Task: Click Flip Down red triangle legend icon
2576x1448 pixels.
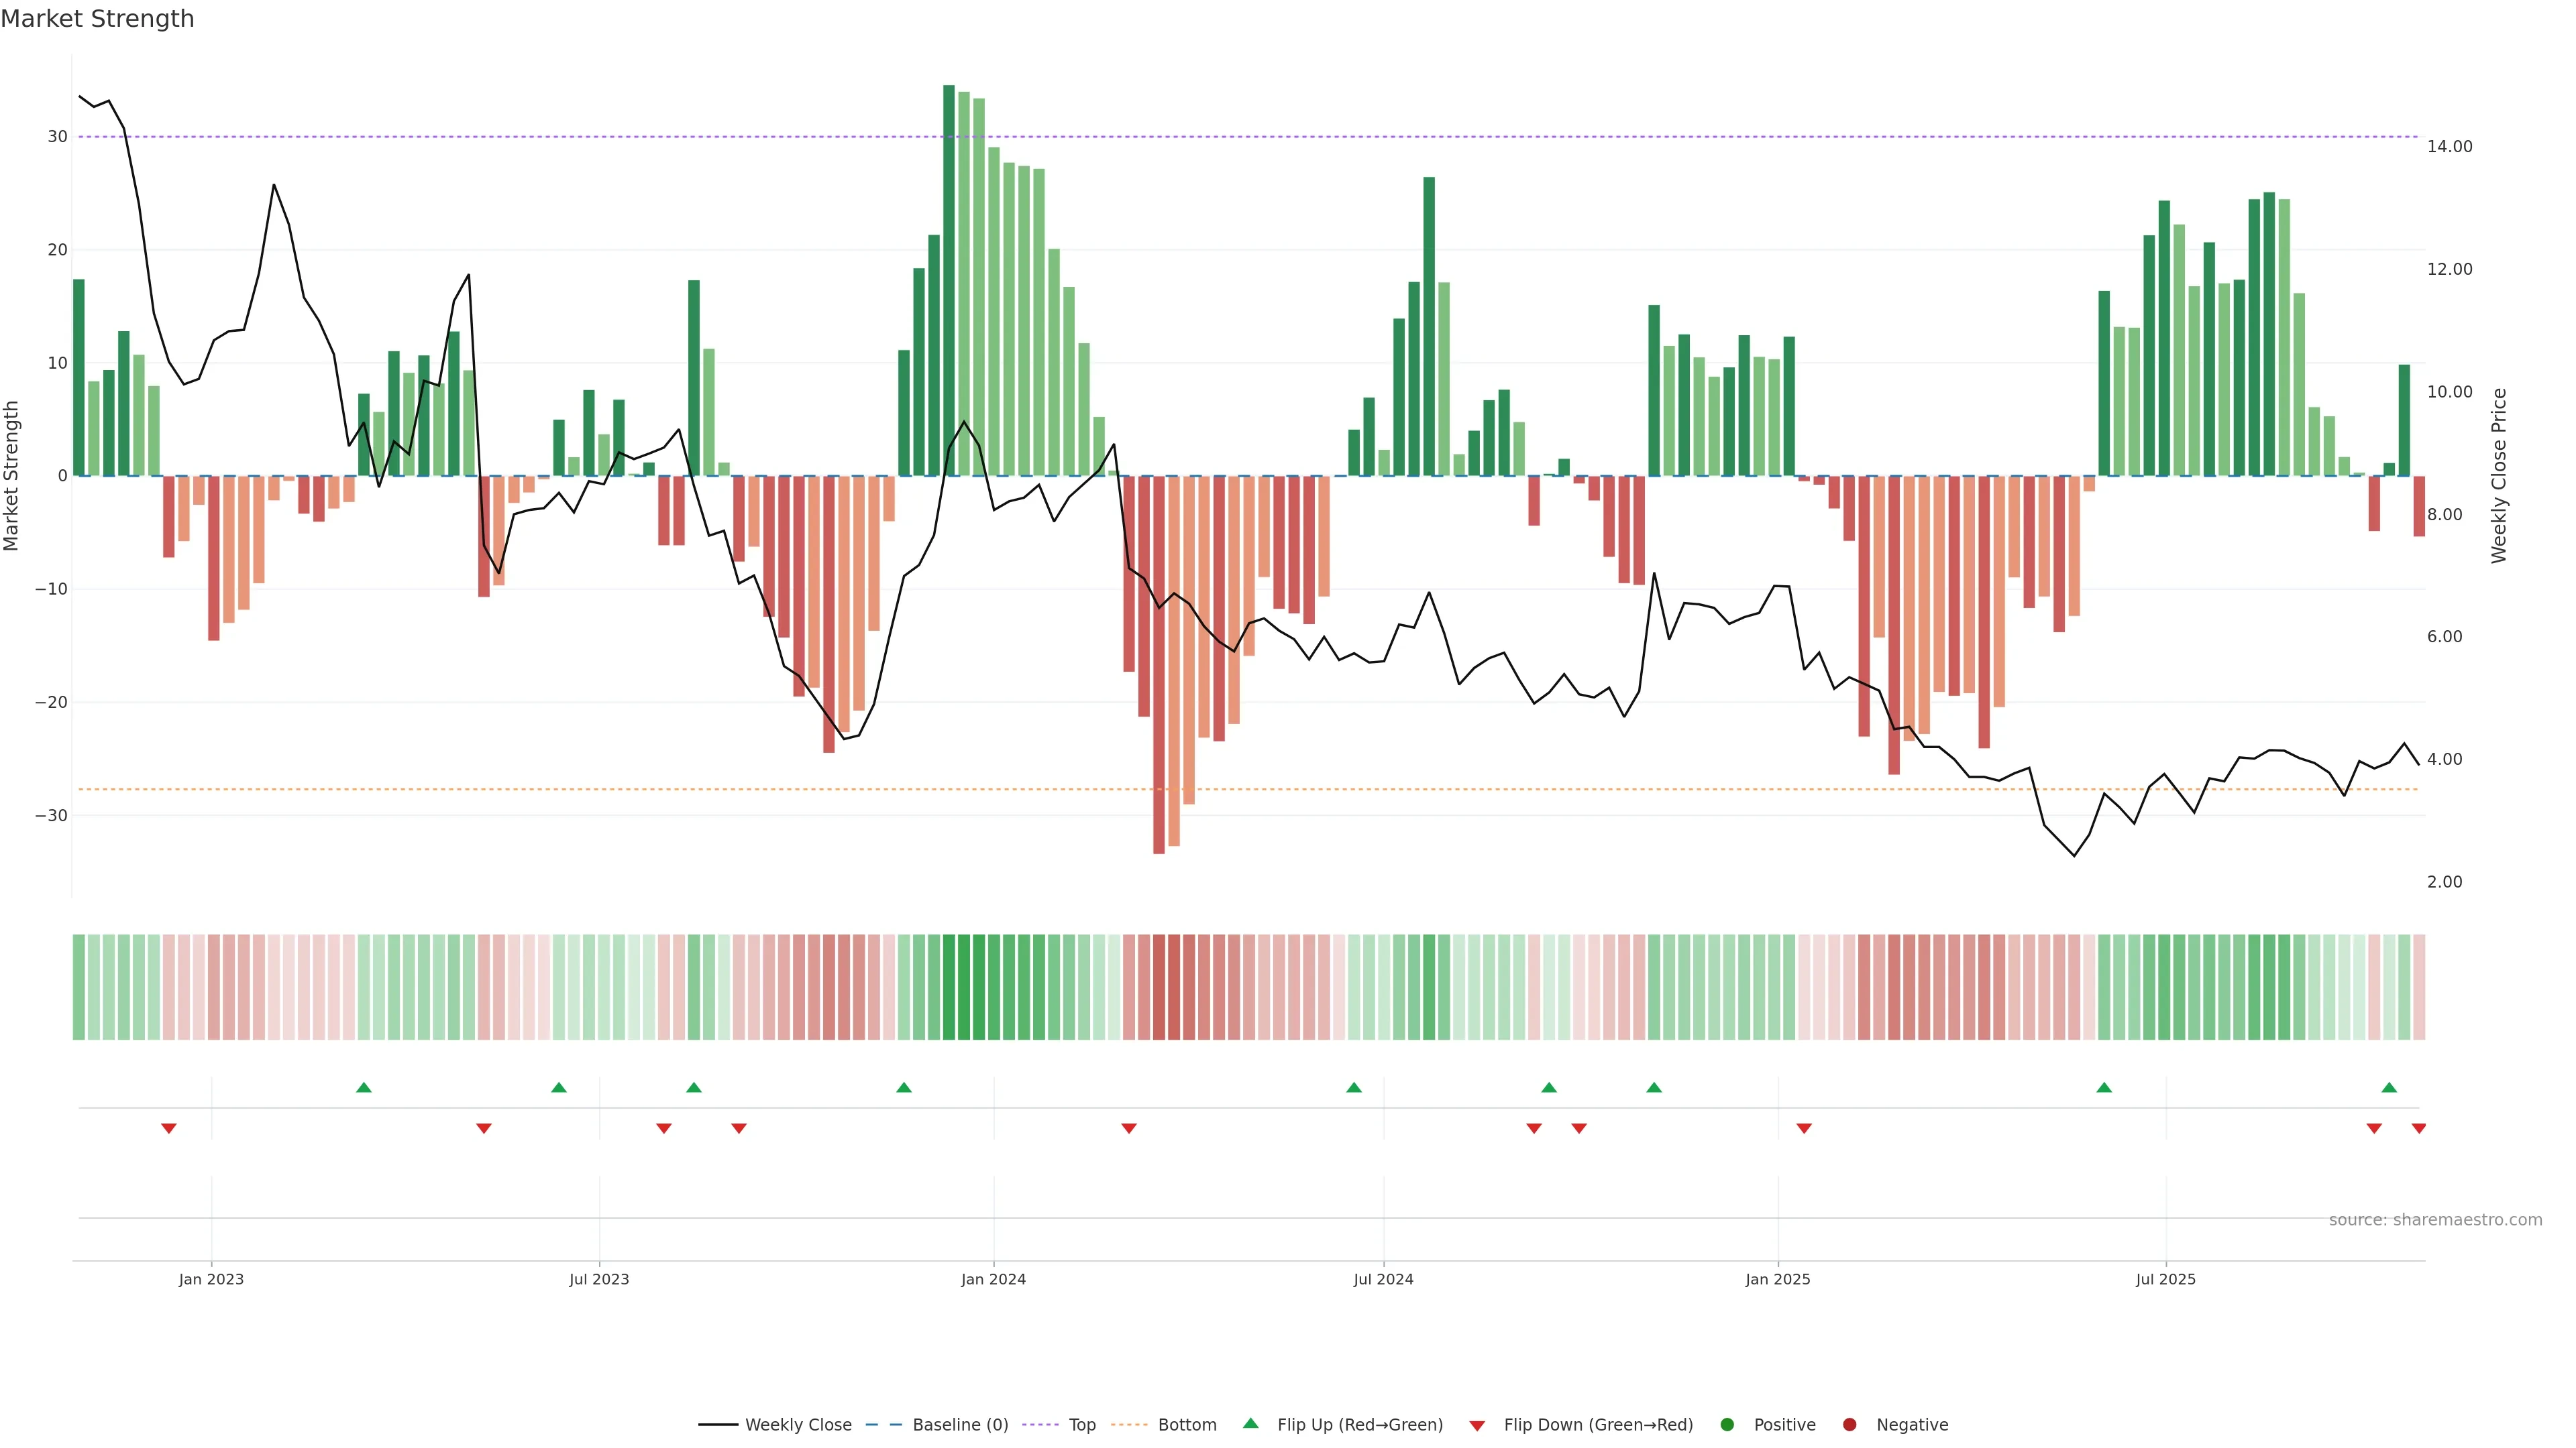Action: click(x=1477, y=1425)
